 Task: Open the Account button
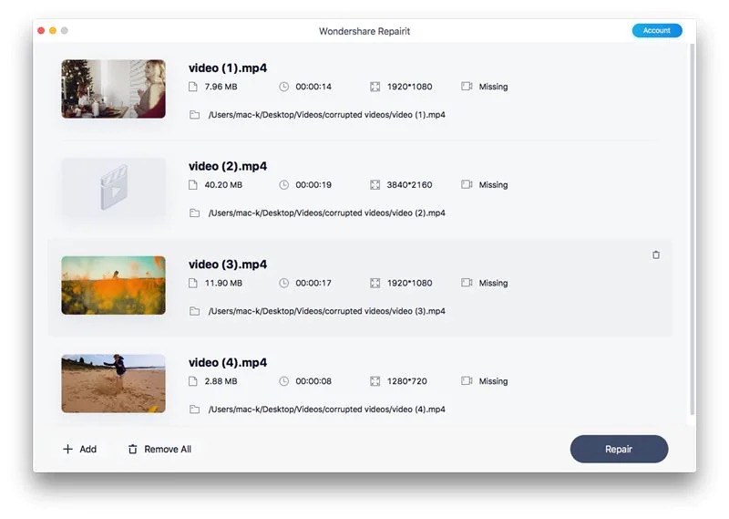click(657, 31)
